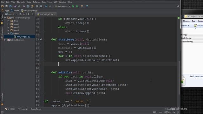Click Search Everywhere magnifier at top right

point(178,6)
